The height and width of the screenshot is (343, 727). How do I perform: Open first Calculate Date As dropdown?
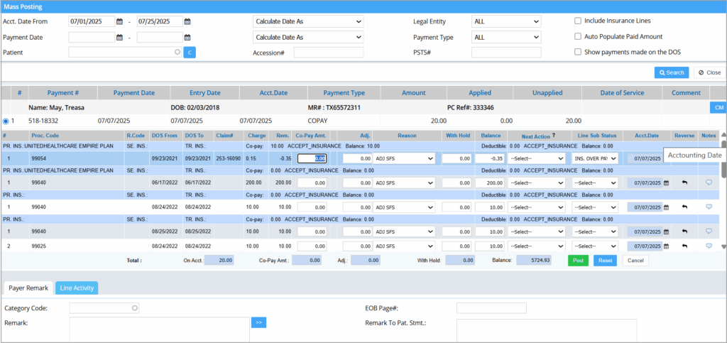click(308, 21)
